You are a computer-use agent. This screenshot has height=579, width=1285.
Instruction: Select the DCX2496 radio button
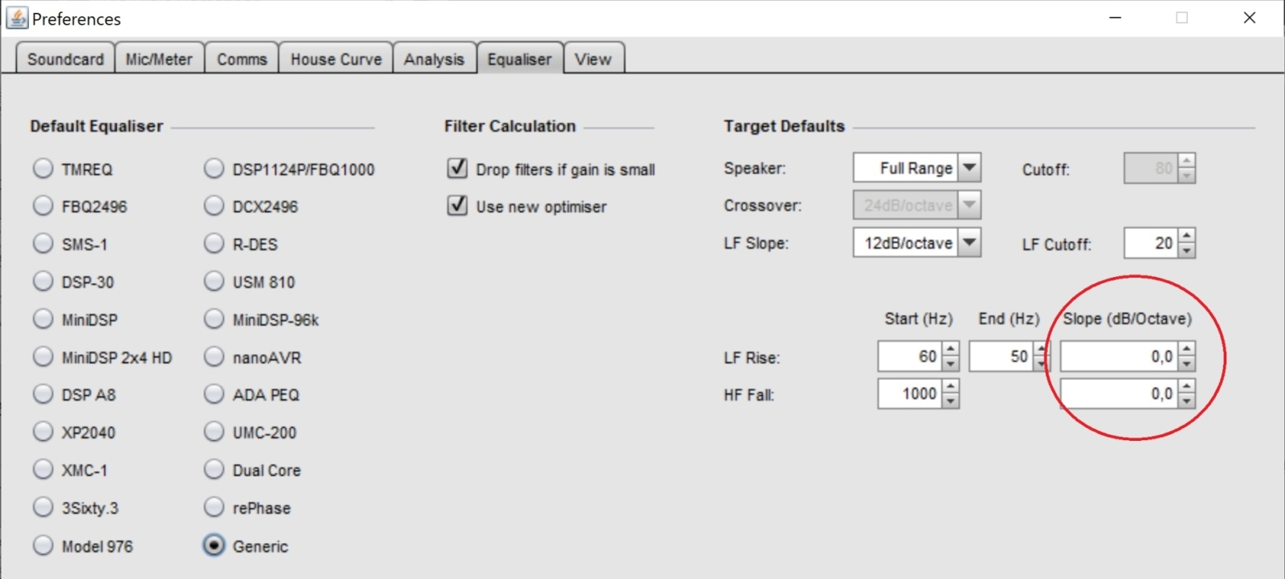tap(214, 206)
